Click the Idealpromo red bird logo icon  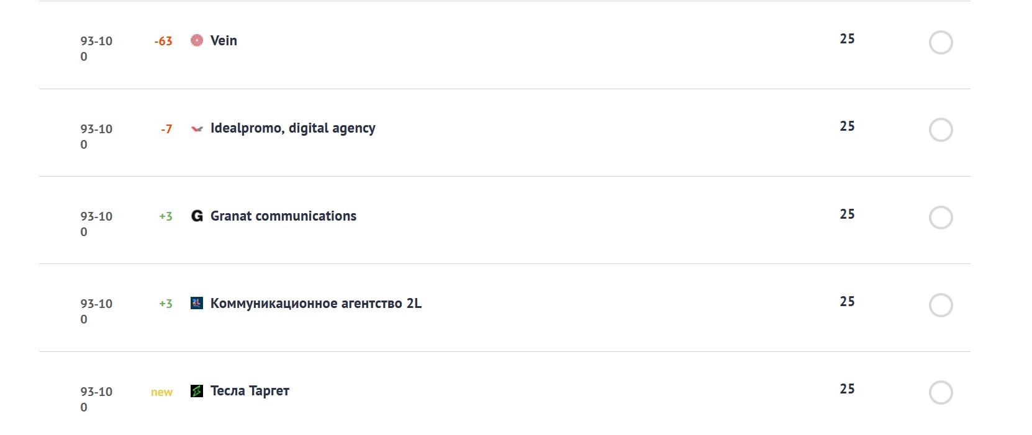tap(197, 128)
